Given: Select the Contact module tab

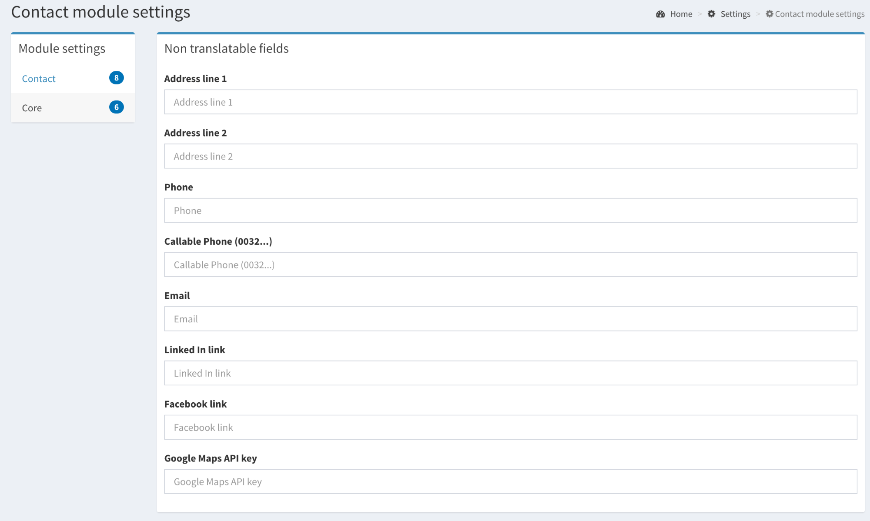Looking at the screenshot, I should [x=39, y=79].
